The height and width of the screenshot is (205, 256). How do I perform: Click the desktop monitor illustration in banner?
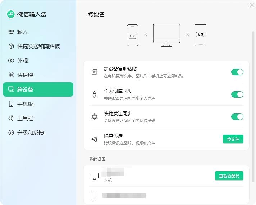pos(166,35)
